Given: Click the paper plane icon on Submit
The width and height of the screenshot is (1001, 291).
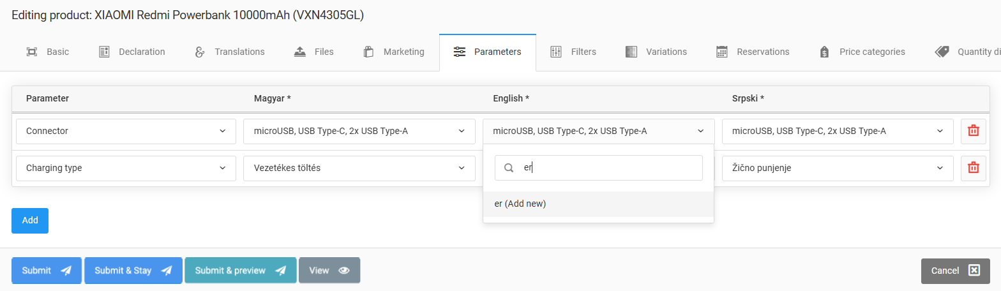Looking at the screenshot, I should 66,271.
